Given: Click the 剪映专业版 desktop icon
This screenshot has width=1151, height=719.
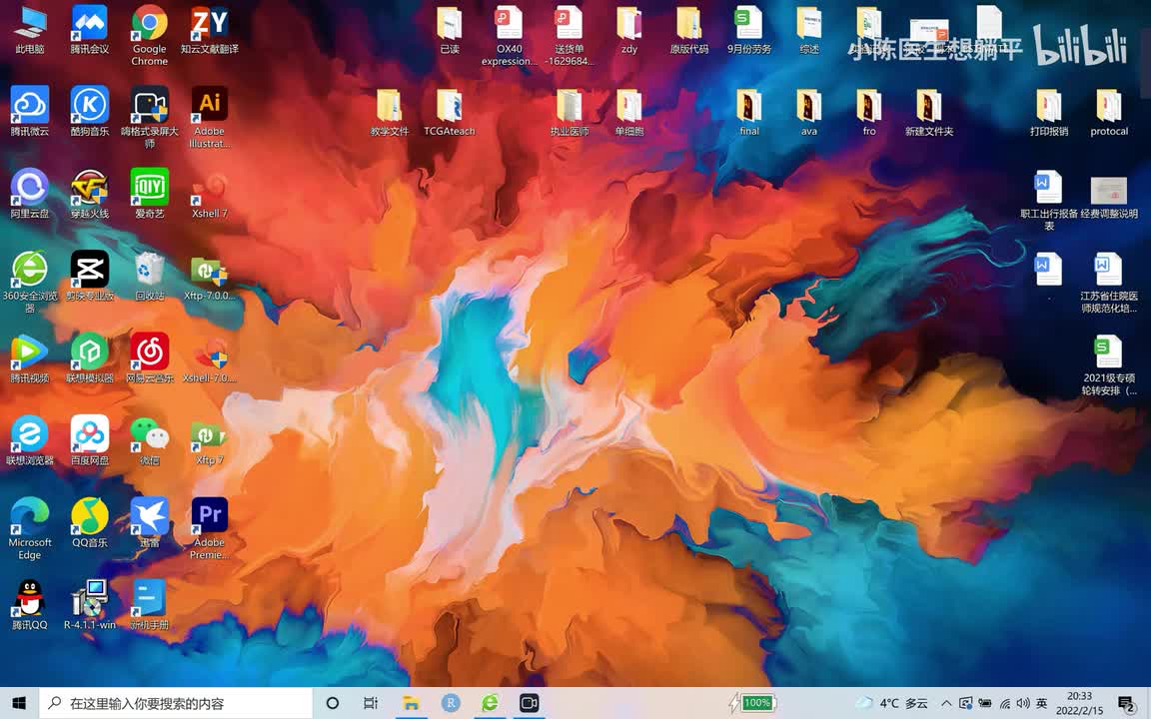Looking at the screenshot, I should 90,276.
